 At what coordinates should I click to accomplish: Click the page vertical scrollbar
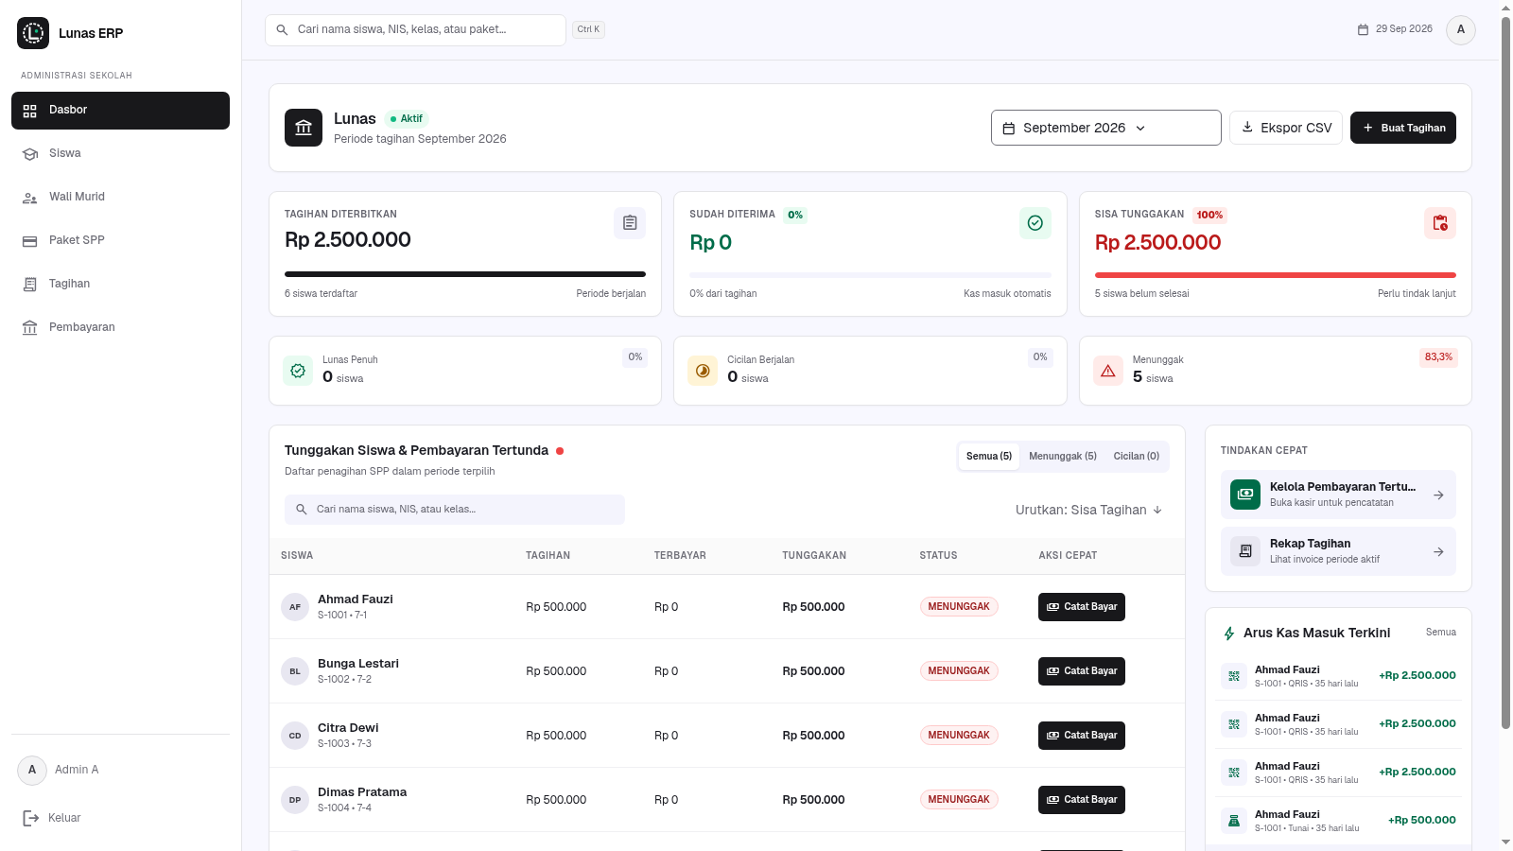click(1505, 371)
